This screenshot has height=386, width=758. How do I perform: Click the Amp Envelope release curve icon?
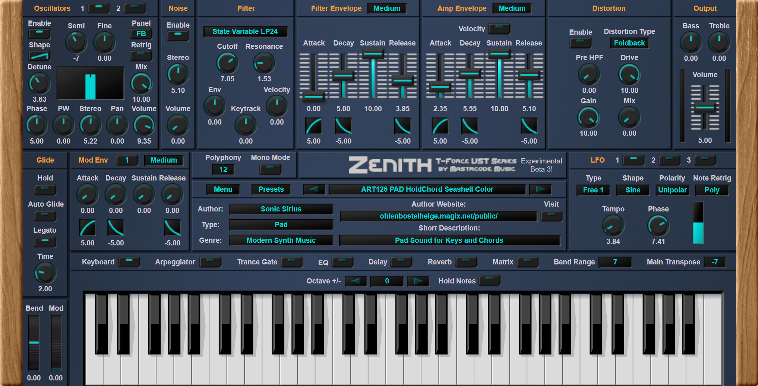pyautogui.click(x=529, y=126)
